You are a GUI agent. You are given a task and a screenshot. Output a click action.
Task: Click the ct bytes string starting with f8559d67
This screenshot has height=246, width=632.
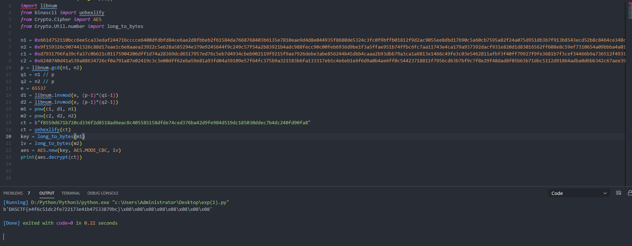coord(172,123)
